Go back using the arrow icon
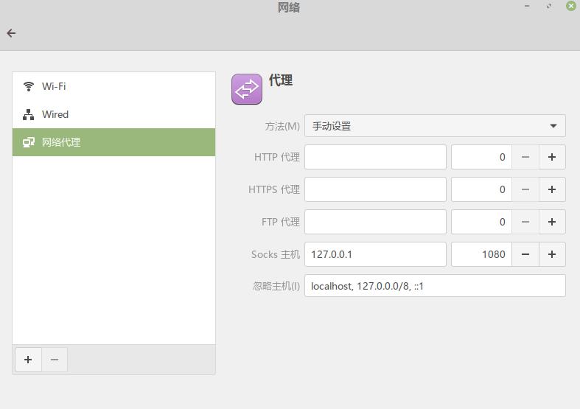The height and width of the screenshot is (409, 580). click(x=11, y=33)
